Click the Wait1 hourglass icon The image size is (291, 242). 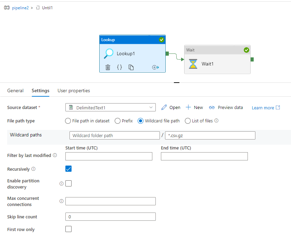tap(193, 64)
